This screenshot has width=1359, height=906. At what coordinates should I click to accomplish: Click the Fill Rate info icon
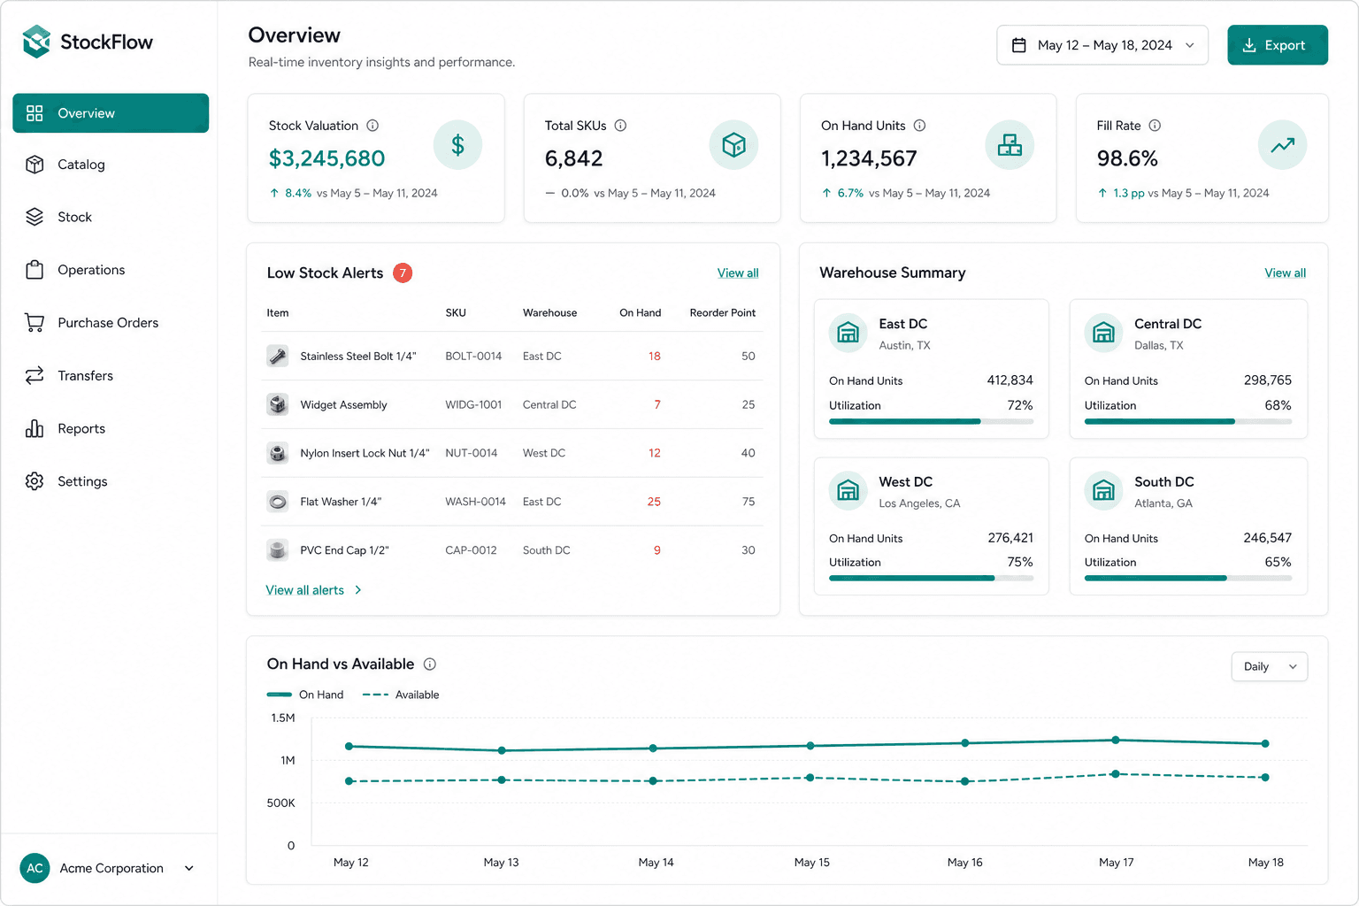[1155, 126]
